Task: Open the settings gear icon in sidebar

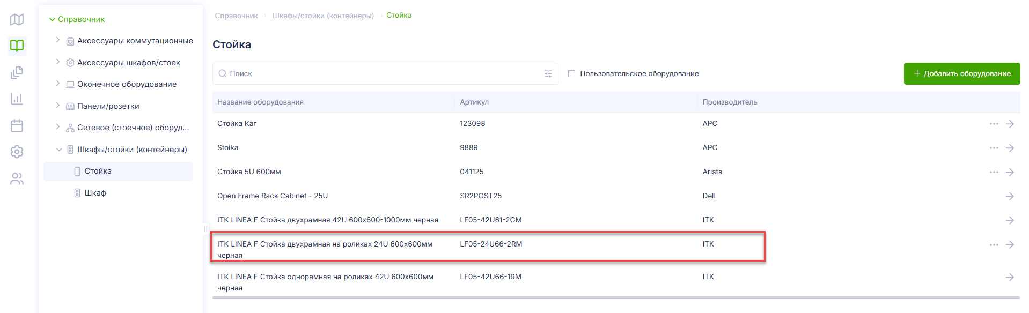Action: pyautogui.click(x=17, y=152)
